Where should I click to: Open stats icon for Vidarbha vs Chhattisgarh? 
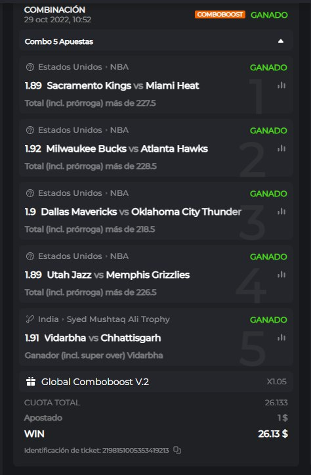(x=281, y=338)
